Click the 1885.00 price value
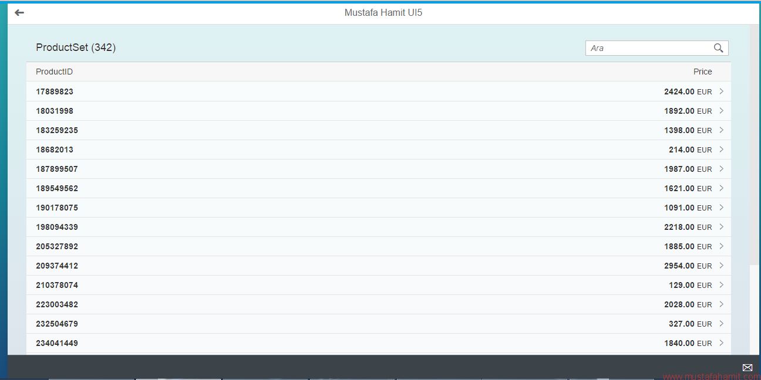The image size is (761, 380). pyautogui.click(x=679, y=246)
